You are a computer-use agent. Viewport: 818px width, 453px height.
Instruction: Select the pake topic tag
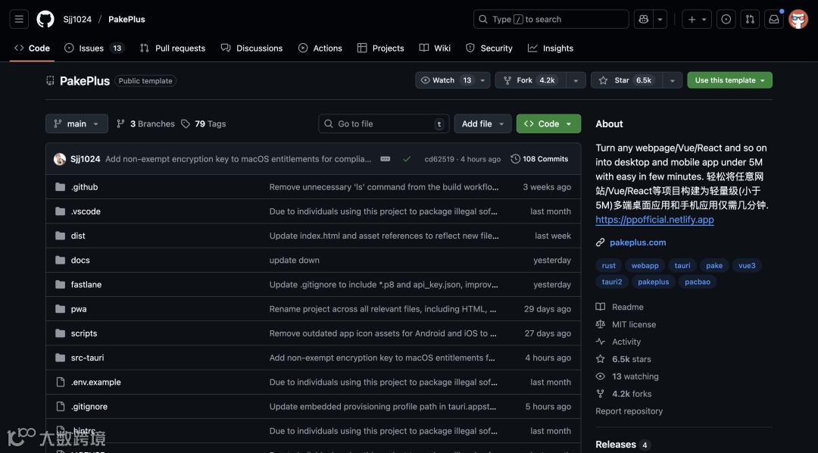click(714, 266)
